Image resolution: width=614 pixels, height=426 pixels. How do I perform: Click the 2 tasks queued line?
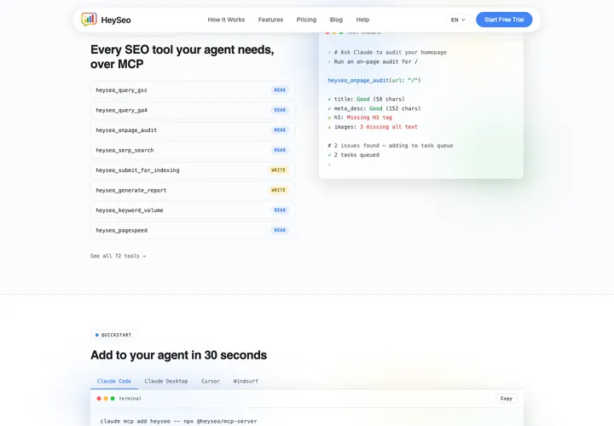(x=354, y=155)
